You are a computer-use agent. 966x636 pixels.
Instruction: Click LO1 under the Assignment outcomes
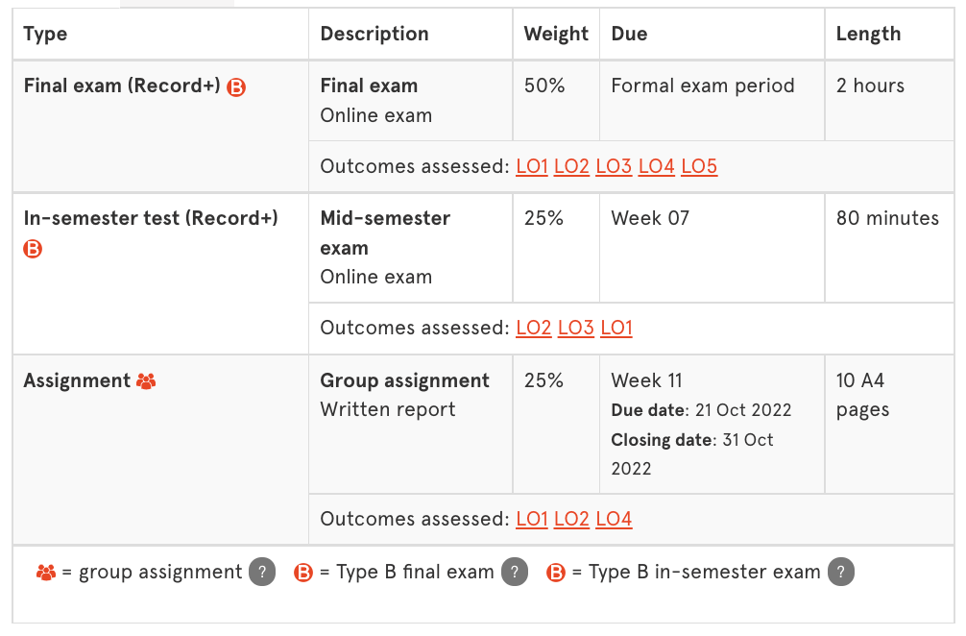(532, 518)
